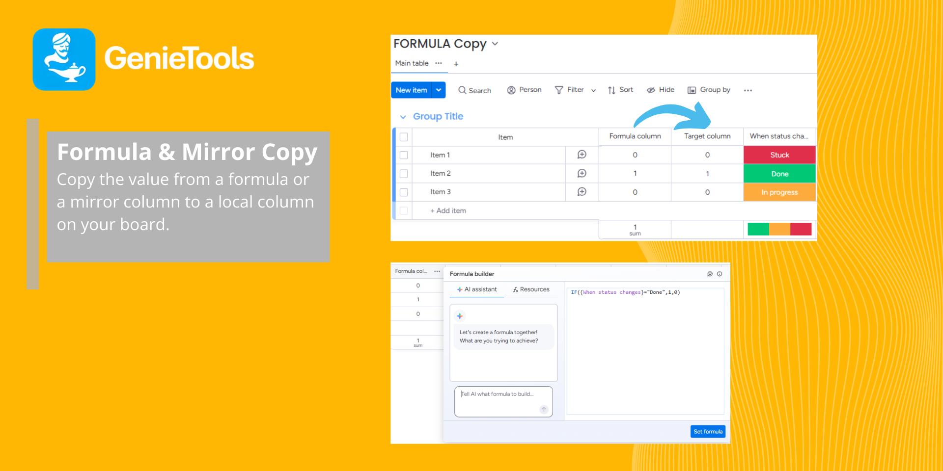The width and height of the screenshot is (943, 471).
Task: Expand the FORMULA Copy board name chevron
Action: tap(495, 44)
